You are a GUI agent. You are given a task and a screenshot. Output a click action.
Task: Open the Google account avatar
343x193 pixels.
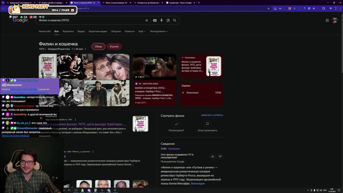[335, 20]
